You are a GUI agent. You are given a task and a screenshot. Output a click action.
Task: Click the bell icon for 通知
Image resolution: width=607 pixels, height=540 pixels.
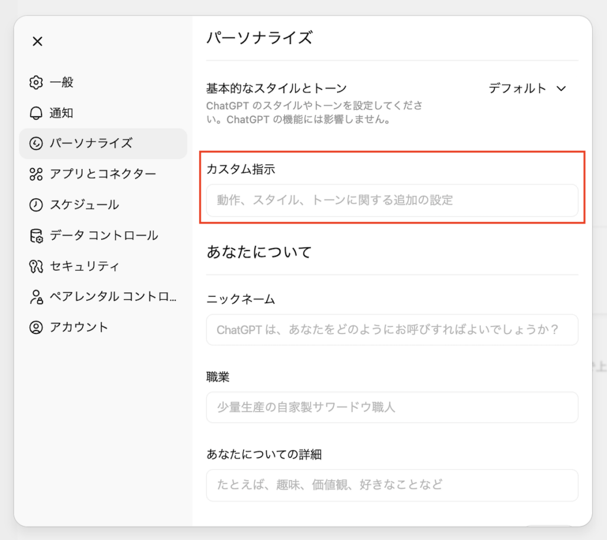[x=36, y=113]
